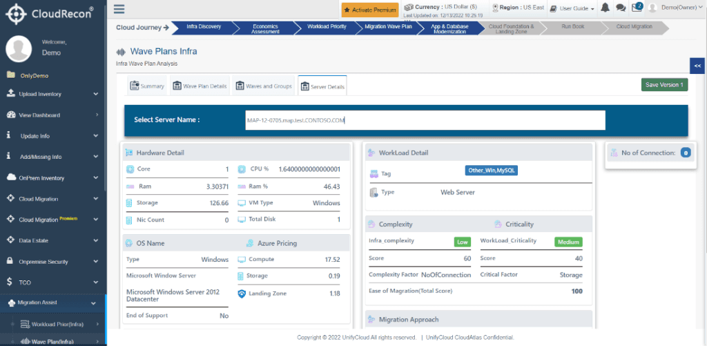Click the Update Info icon

[x=9, y=135]
